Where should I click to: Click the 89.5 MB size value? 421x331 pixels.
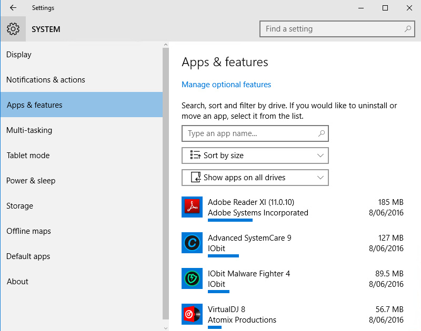pos(389,273)
